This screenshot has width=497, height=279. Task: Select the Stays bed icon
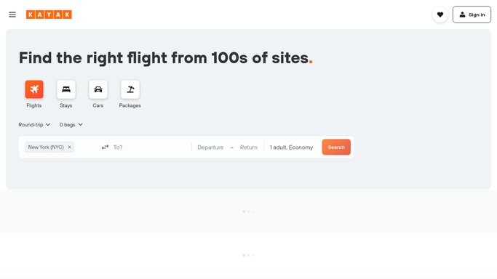coord(66,89)
